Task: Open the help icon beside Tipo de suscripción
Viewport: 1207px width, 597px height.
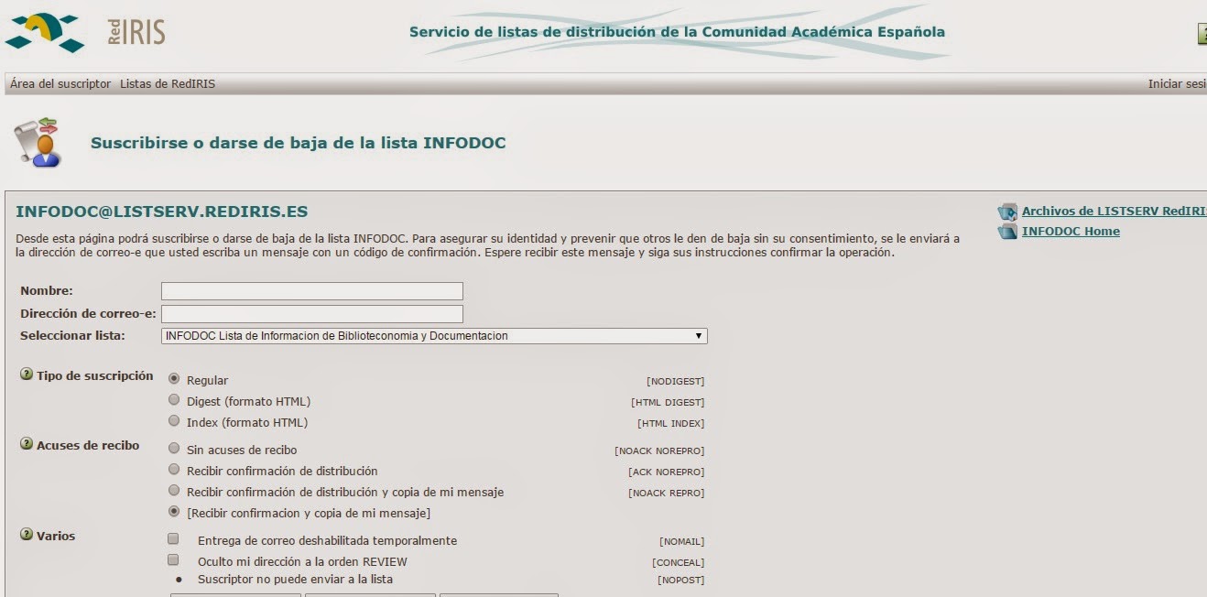Action: click(25, 374)
